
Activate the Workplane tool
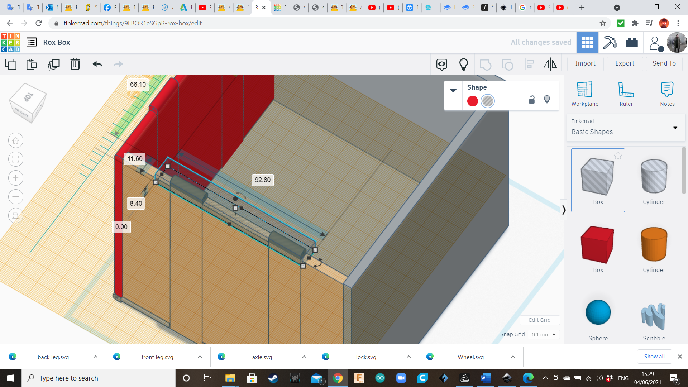tap(585, 94)
